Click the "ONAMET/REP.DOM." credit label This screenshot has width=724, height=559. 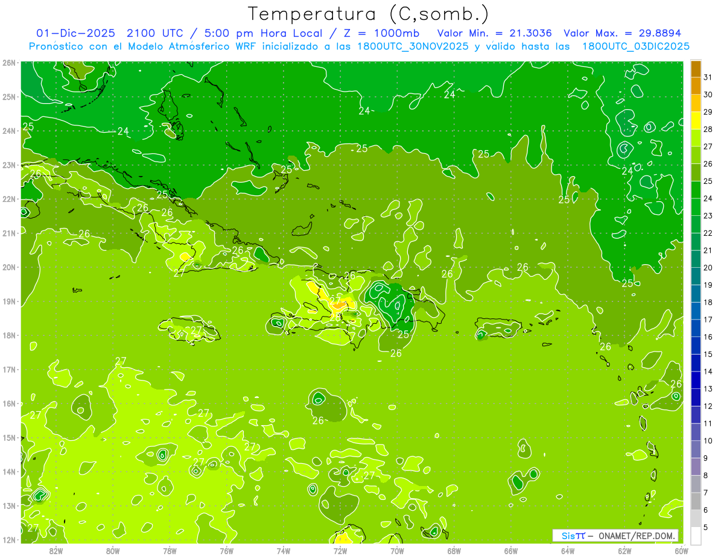click(x=637, y=535)
